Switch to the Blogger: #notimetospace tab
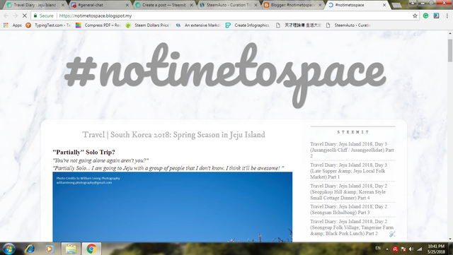This screenshot has height=255, width=453. [292, 5]
